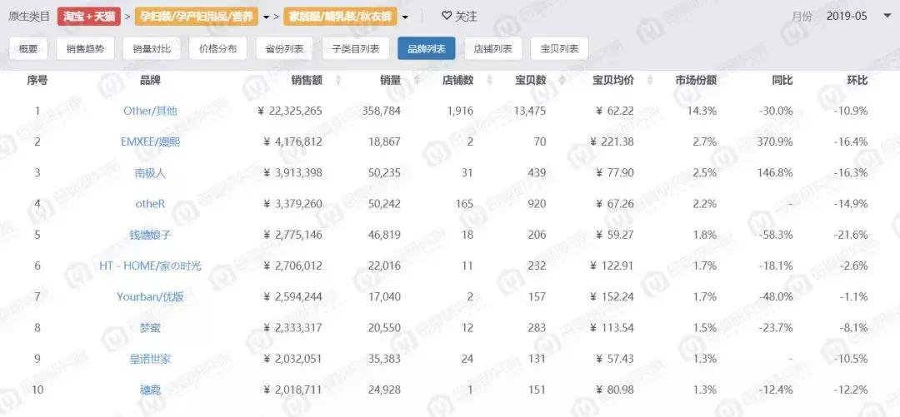Click the 关注 follow link
Image resolution: width=900 pixels, height=417 pixels.
[x=466, y=17]
